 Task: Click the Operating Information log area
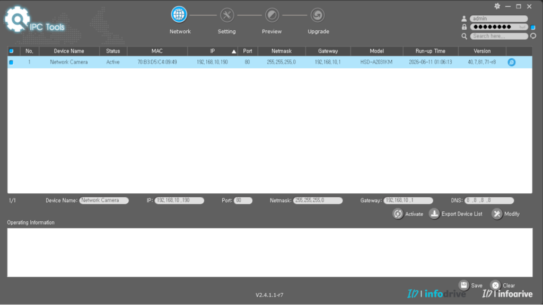click(x=270, y=253)
